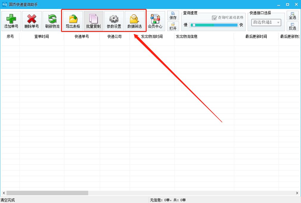The image size is (301, 203).
Task: Click the 数据筛选 (data filter) icon
Action: (135, 21)
